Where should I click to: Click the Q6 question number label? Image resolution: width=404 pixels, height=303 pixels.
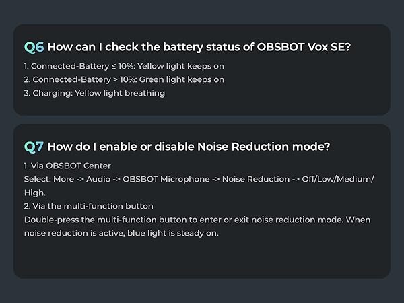click(x=34, y=47)
